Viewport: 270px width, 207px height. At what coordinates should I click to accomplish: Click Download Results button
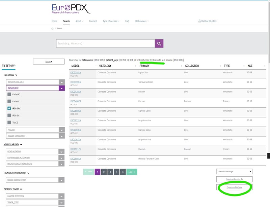(x=234, y=179)
